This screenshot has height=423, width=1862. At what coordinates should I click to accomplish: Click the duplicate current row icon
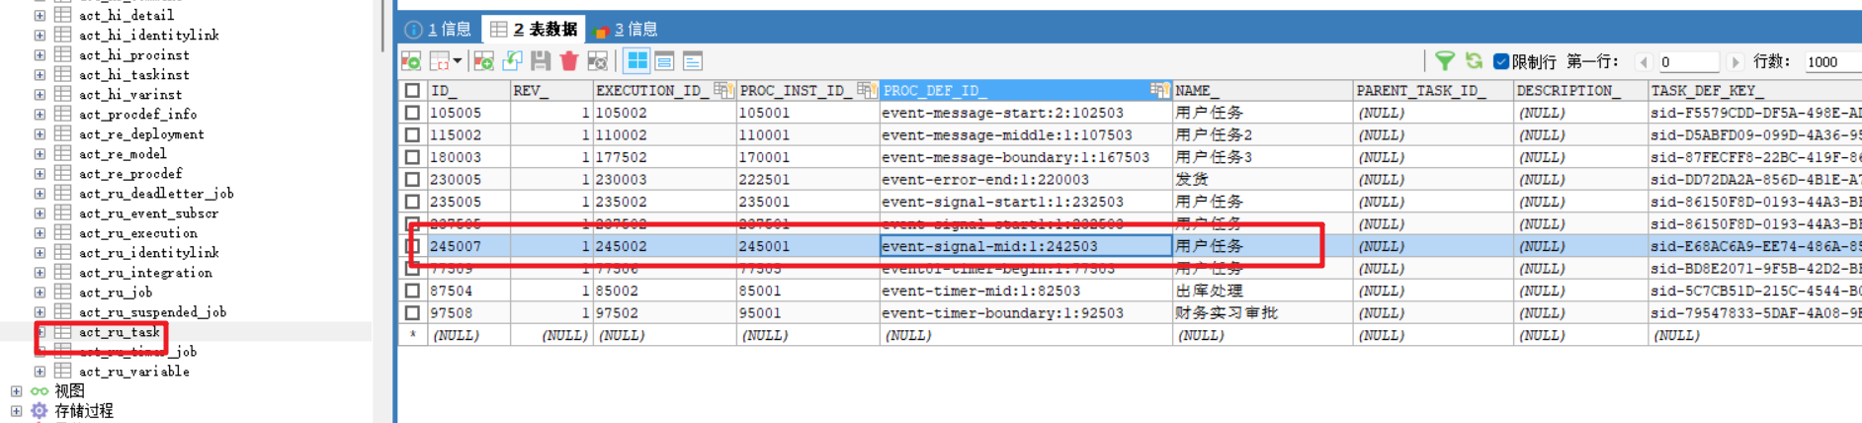[x=512, y=61]
